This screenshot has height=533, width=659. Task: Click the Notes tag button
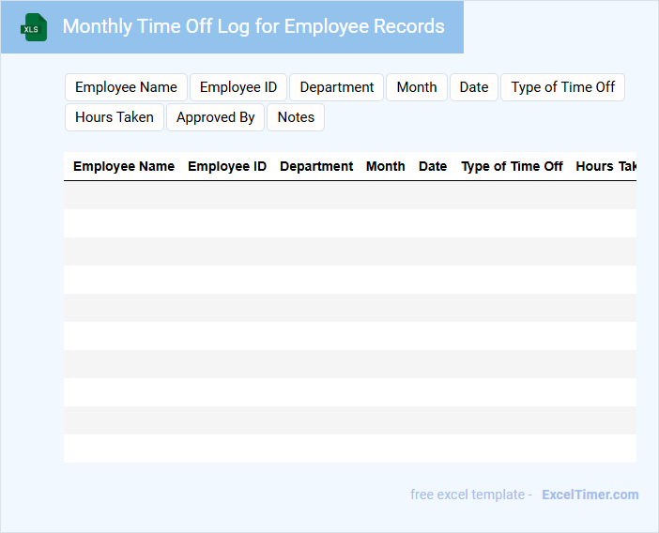point(296,117)
